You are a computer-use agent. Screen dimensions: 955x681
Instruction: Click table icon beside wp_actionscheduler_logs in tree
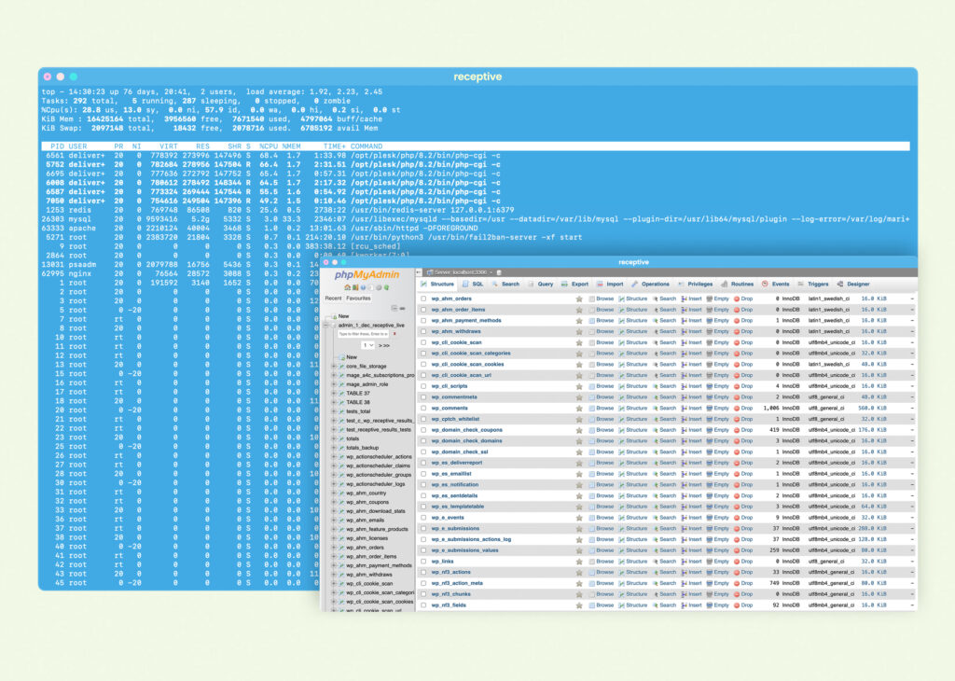click(341, 484)
